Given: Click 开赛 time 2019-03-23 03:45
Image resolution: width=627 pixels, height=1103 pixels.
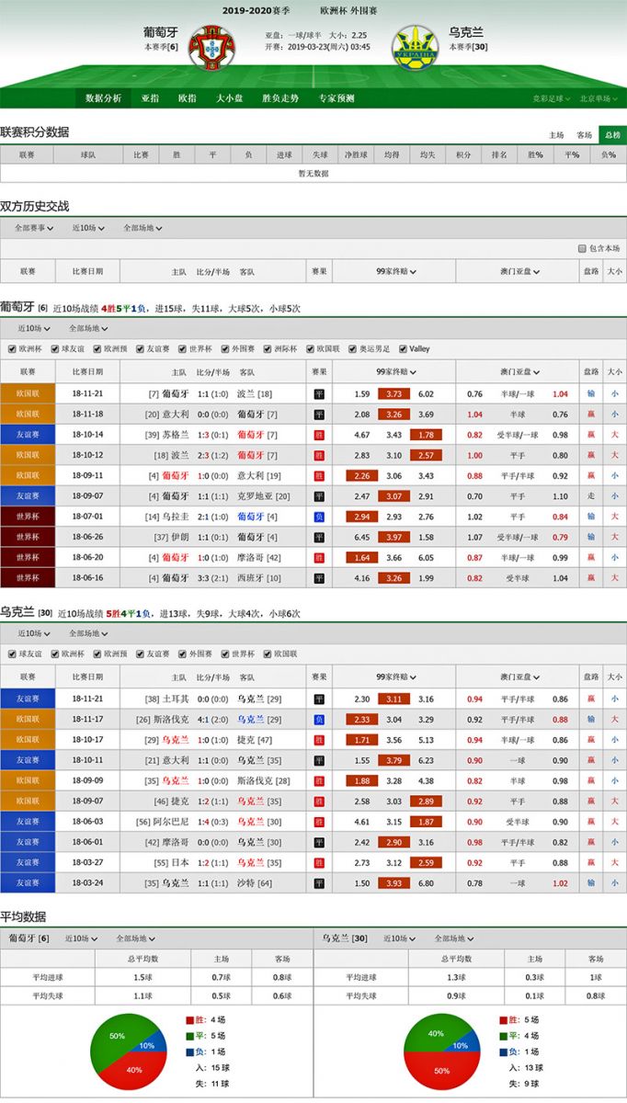Looking at the screenshot, I should point(318,47).
